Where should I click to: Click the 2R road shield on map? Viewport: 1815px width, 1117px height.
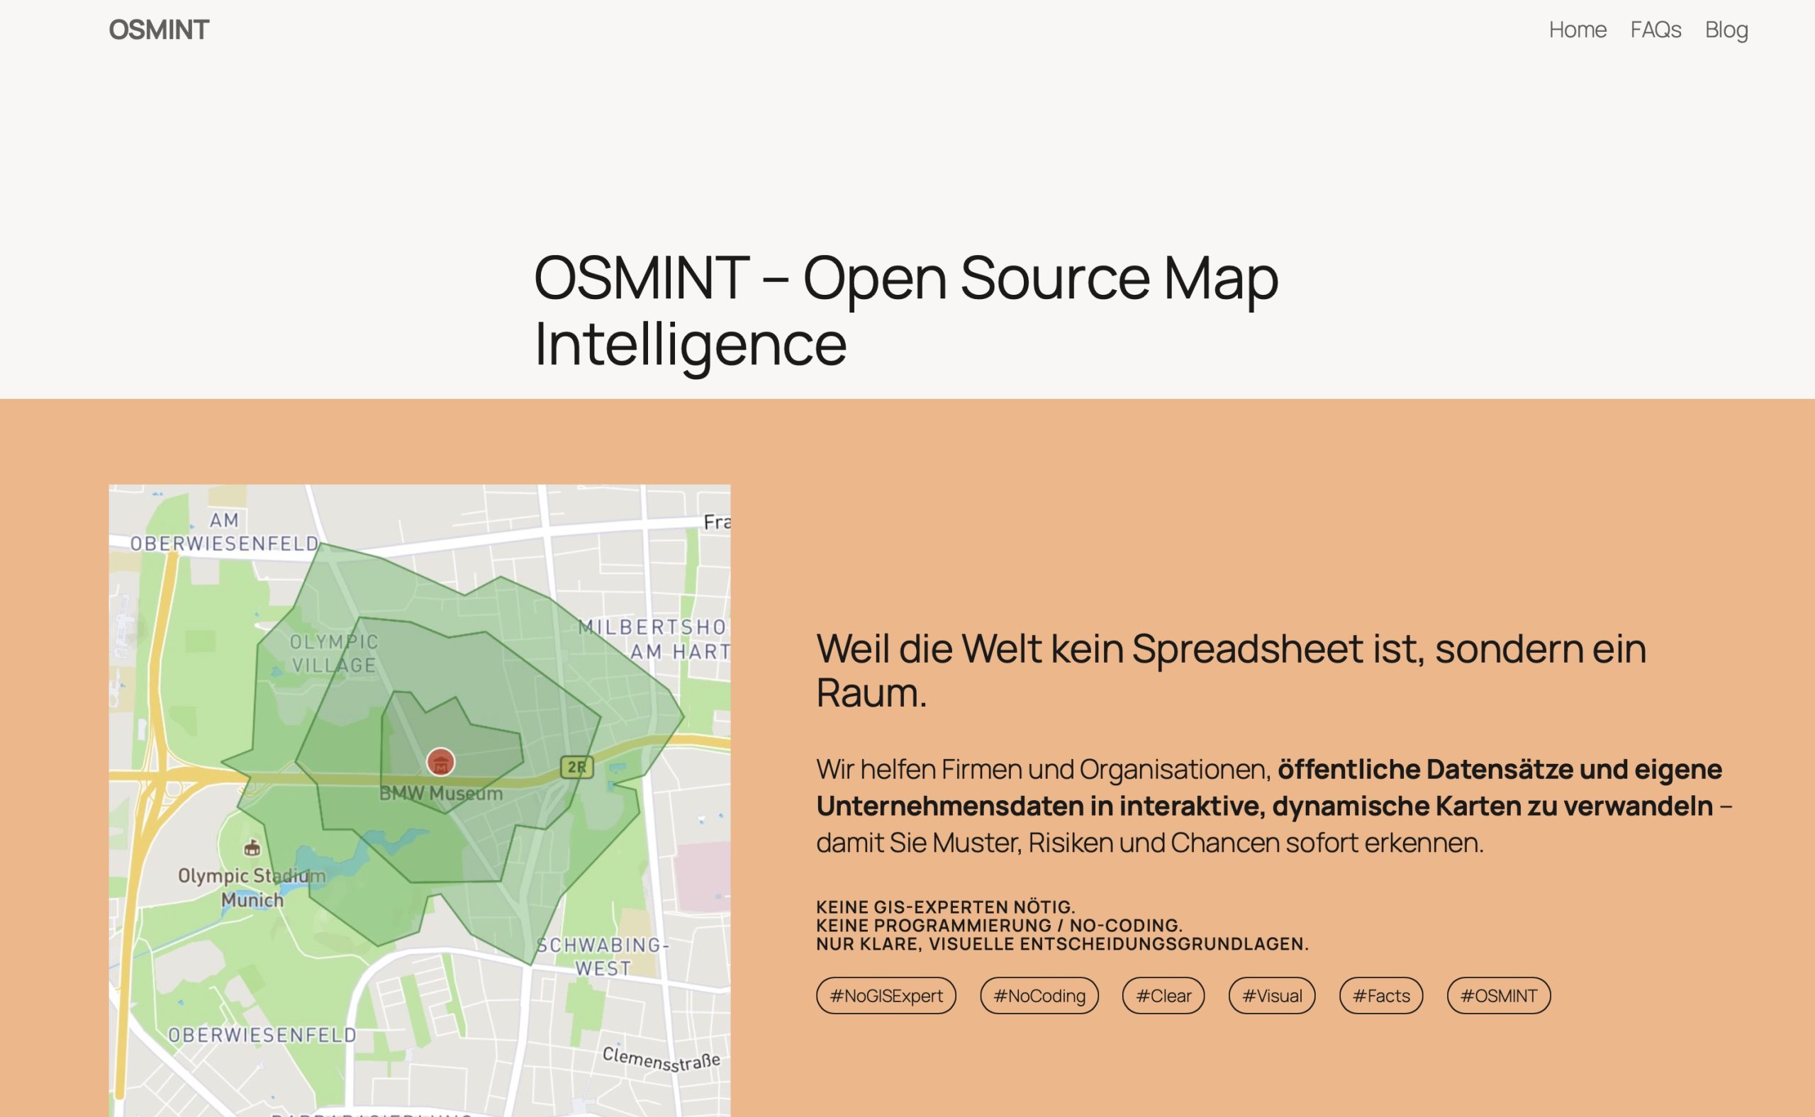click(576, 767)
